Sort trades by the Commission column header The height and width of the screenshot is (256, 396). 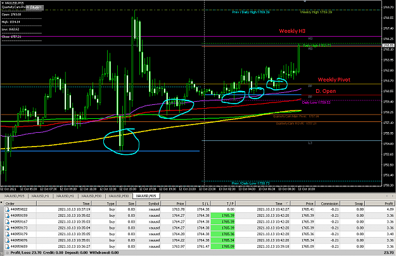tap(327, 204)
